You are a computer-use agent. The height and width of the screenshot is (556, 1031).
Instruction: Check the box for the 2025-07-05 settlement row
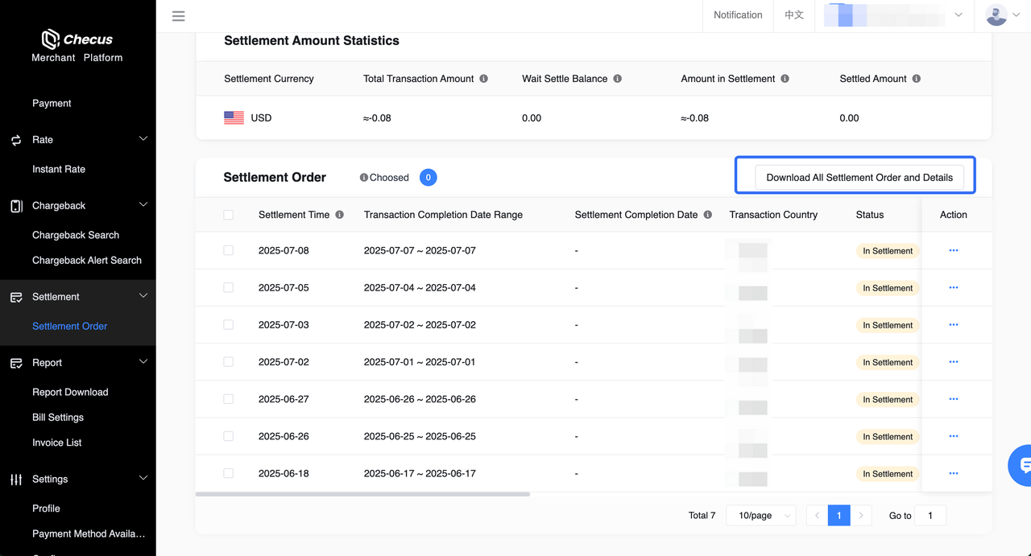tap(229, 287)
